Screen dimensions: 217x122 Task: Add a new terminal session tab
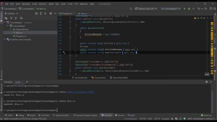(27, 82)
